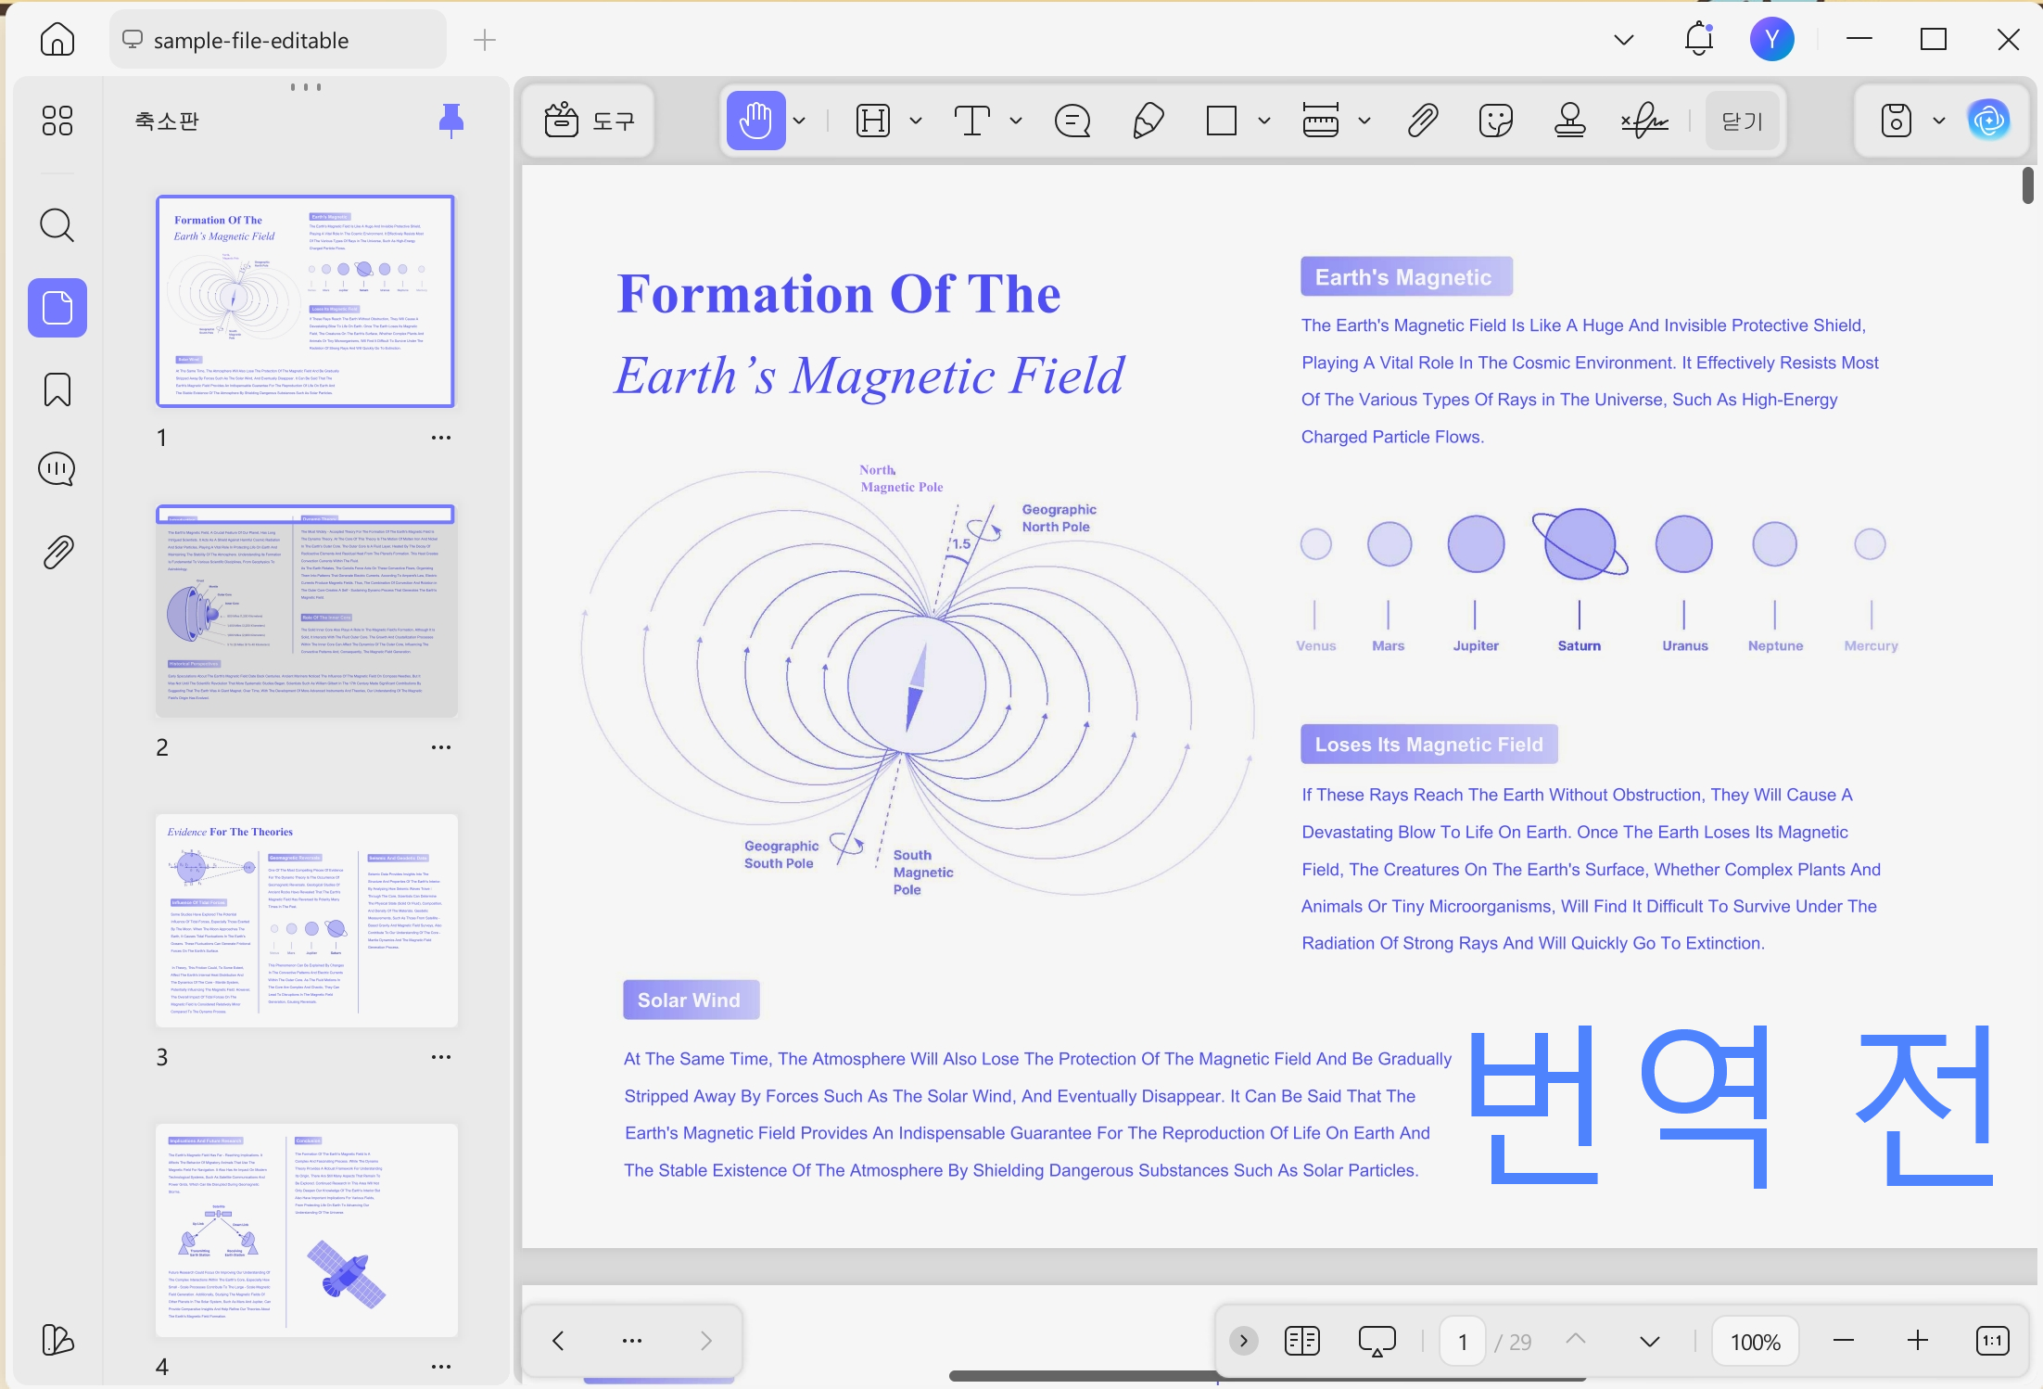2043x1389 pixels.
Task: Select the rectangle shape tool
Action: [1222, 121]
